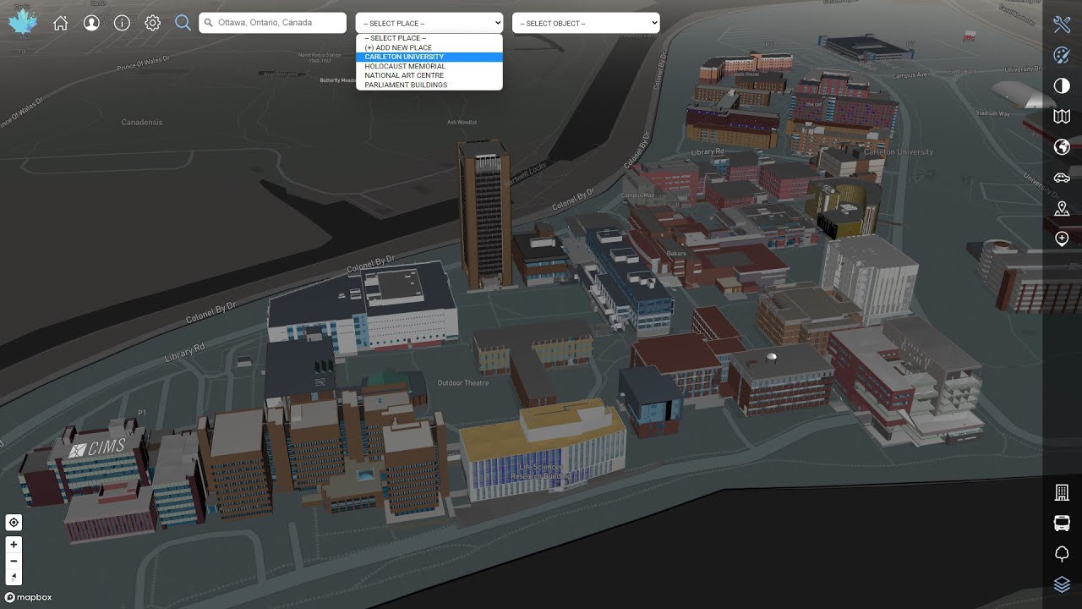Click the Carleton University map label
1082x609 pixels.
tap(899, 152)
